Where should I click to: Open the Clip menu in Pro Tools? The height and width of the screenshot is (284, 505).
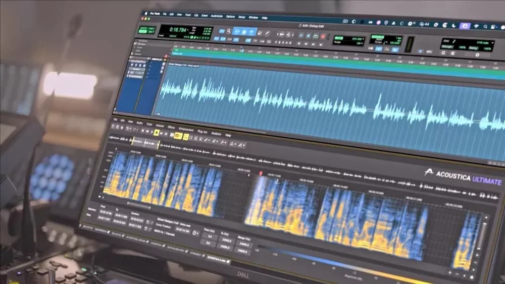[196, 15]
